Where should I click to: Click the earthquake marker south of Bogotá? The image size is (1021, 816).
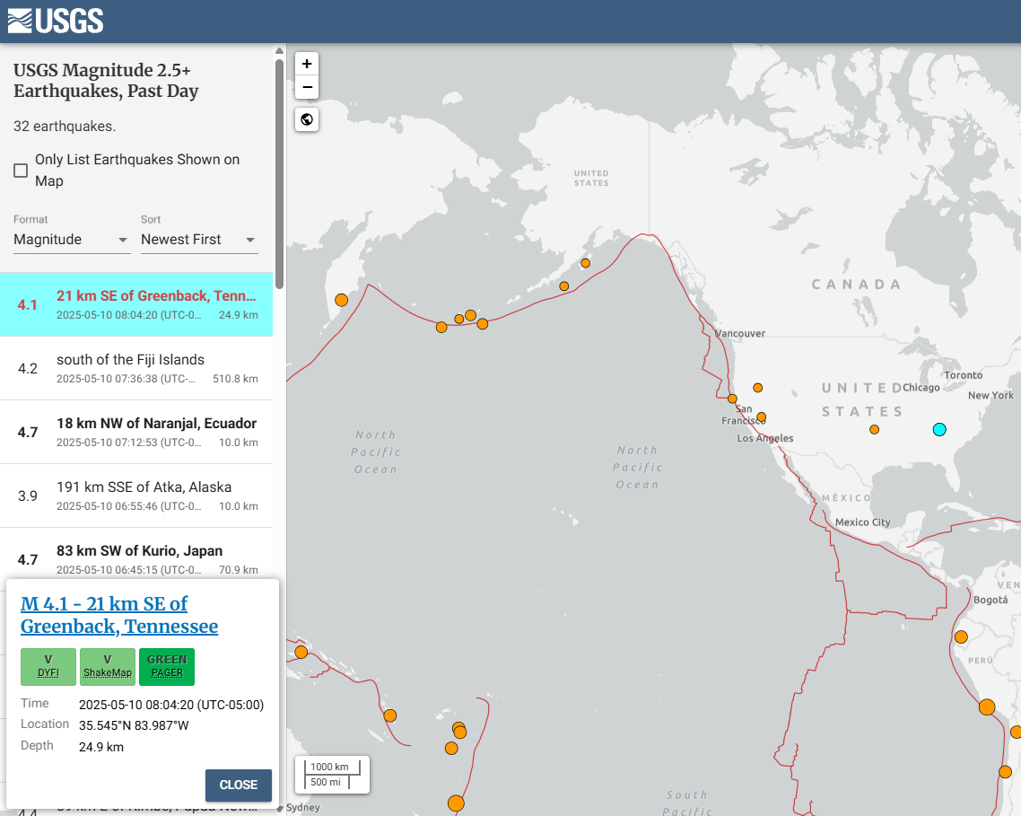coord(961,636)
